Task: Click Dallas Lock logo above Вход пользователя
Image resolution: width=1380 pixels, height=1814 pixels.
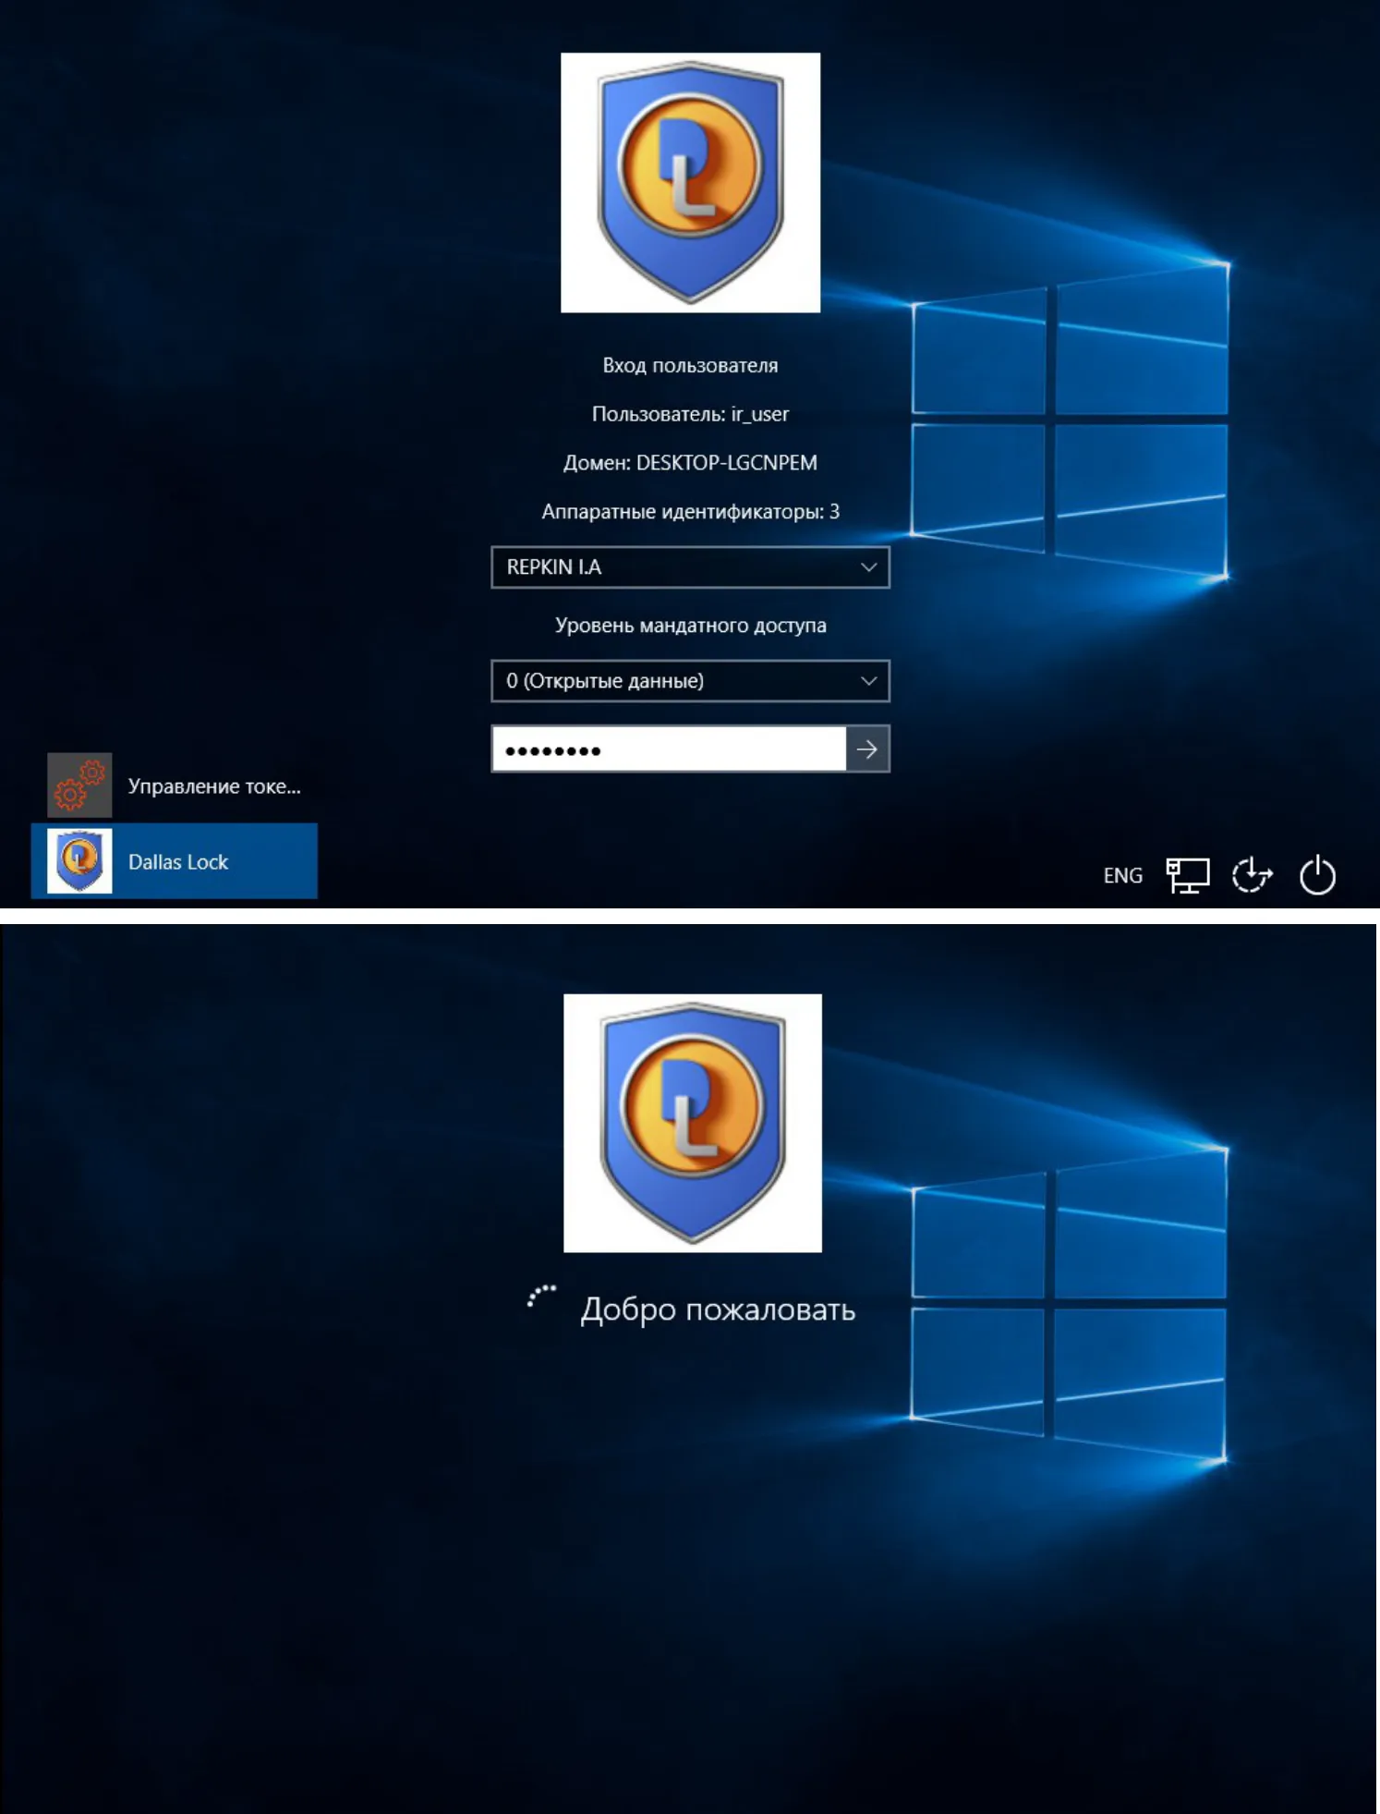Action: tap(690, 182)
